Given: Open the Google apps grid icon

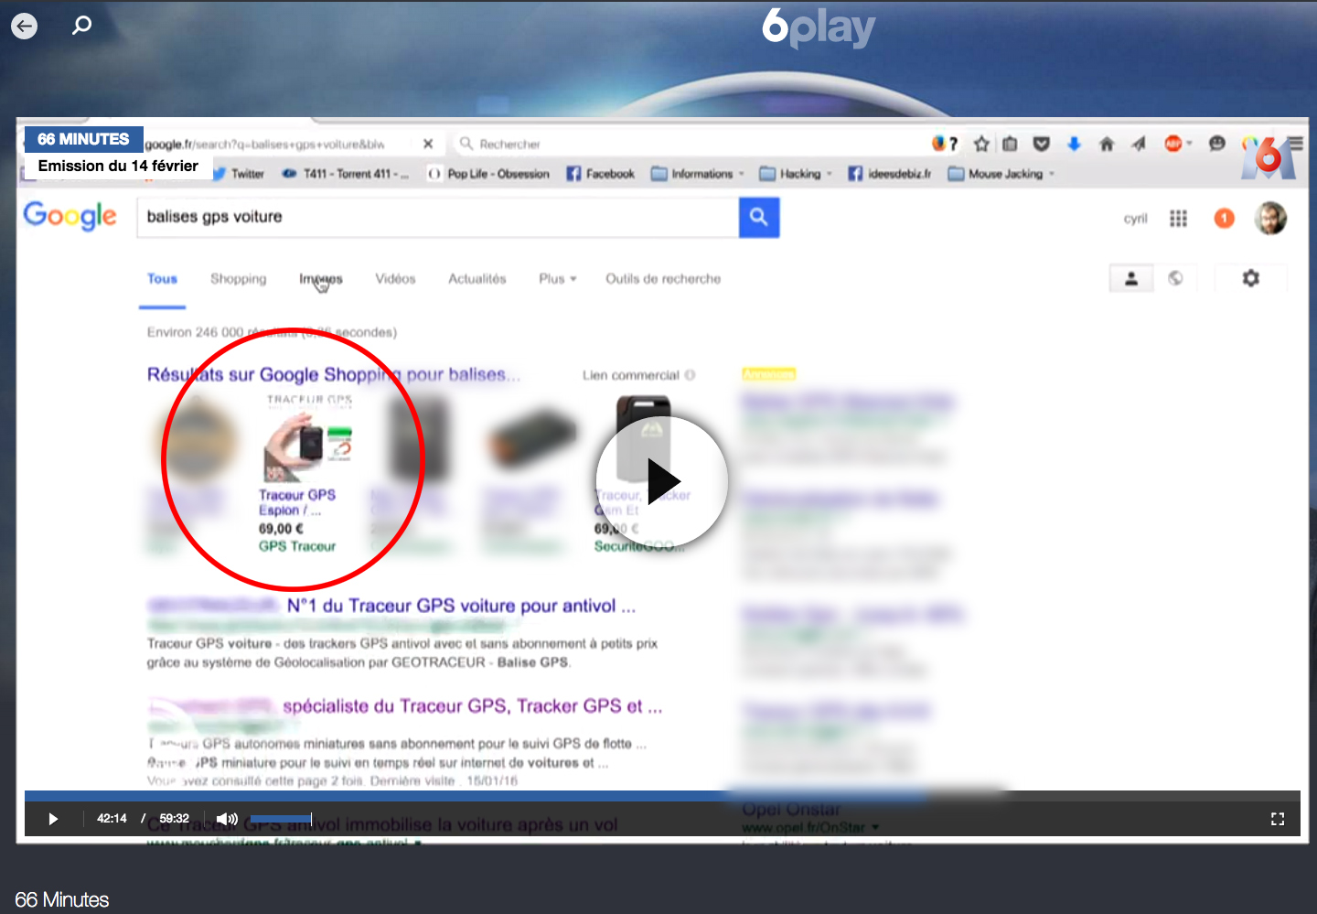Looking at the screenshot, I should point(1178,219).
